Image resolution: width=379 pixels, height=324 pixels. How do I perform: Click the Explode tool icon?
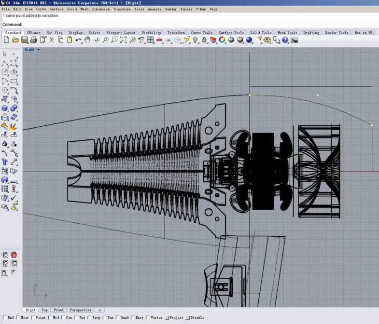pos(14,127)
